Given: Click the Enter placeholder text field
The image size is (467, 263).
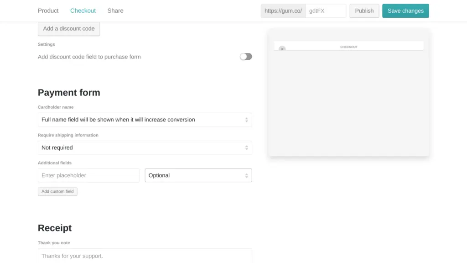Looking at the screenshot, I should tap(88, 175).
